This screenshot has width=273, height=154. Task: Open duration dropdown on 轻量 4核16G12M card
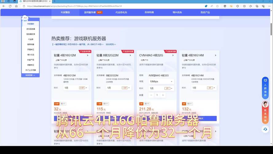pos(76,88)
